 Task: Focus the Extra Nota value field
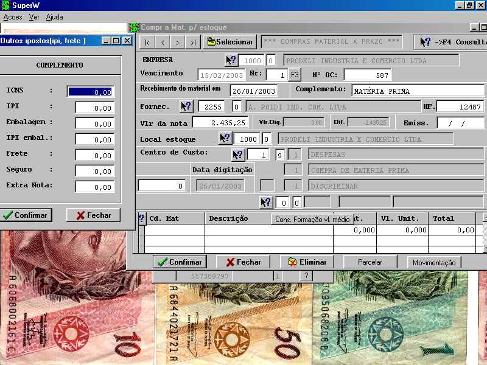(x=95, y=187)
